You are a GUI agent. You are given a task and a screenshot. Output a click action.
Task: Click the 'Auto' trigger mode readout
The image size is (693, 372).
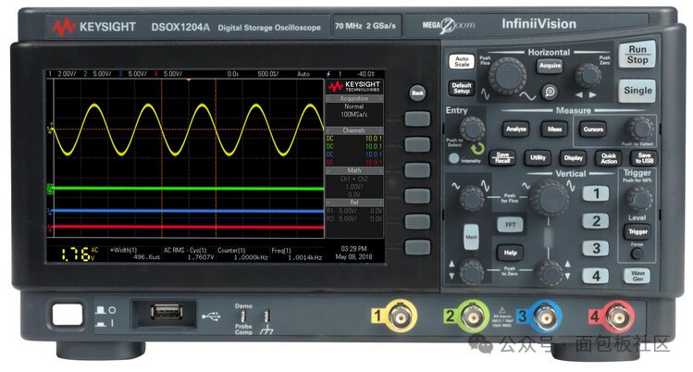[303, 74]
